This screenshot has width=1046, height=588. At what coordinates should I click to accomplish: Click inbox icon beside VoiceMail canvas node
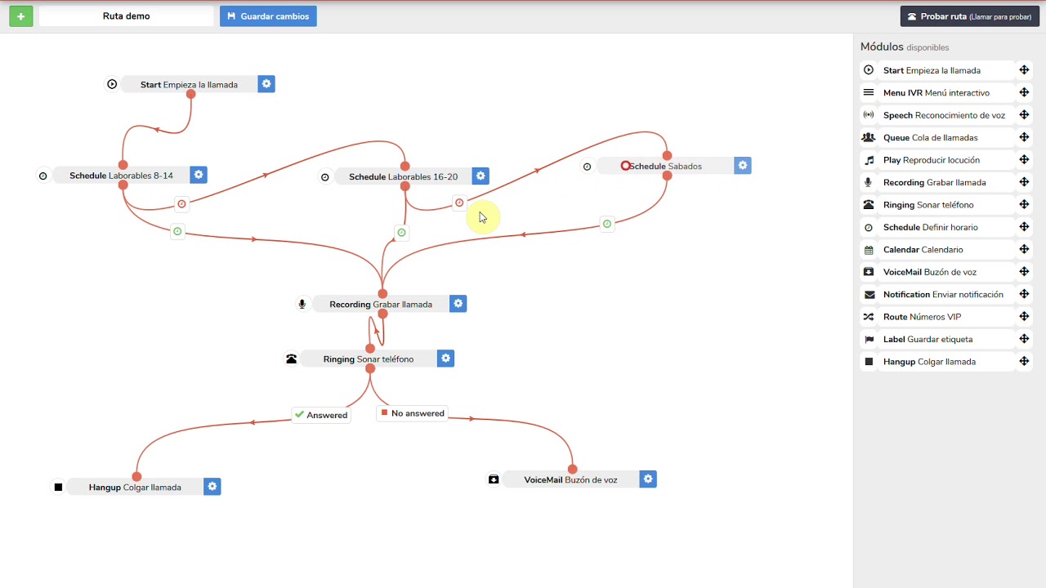(x=494, y=479)
